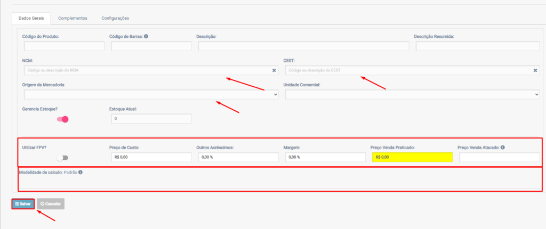The width and height of the screenshot is (546, 229).
Task: Click the Cancelar button
Action: pos(51,204)
